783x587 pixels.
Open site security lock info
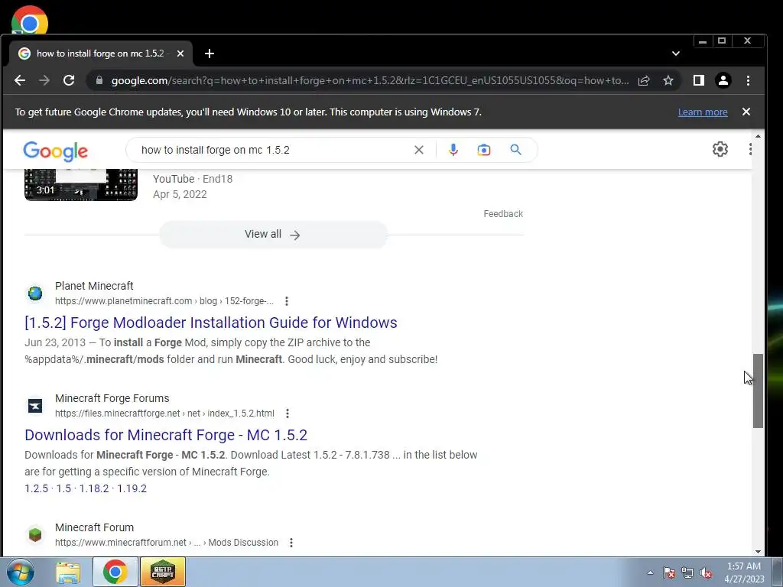pyautogui.click(x=99, y=80)
